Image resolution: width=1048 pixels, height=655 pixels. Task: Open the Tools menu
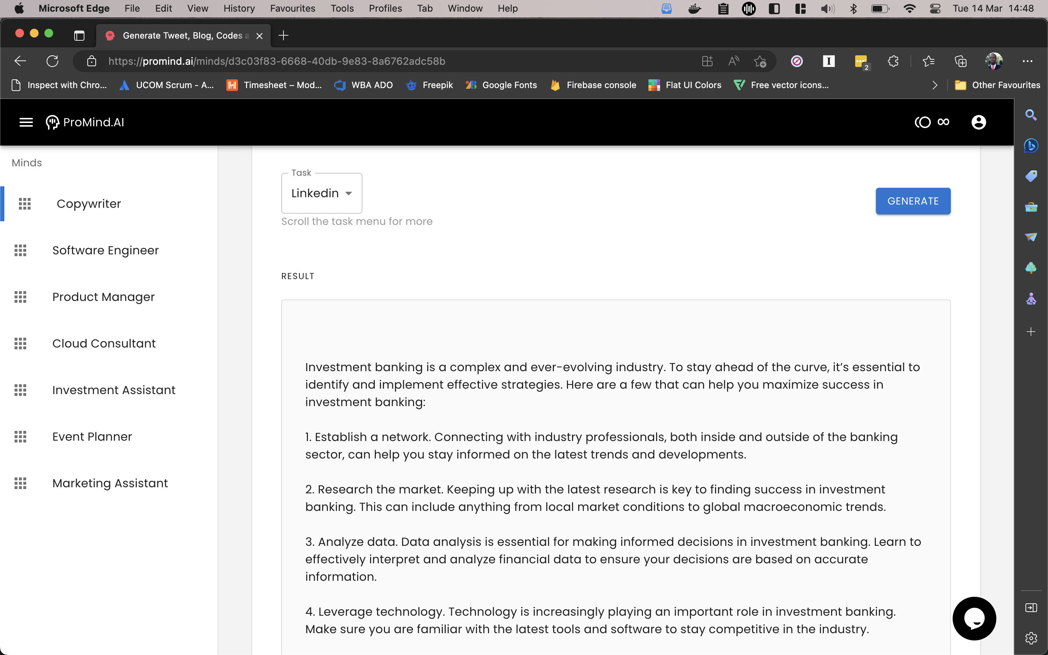point(342,9)
